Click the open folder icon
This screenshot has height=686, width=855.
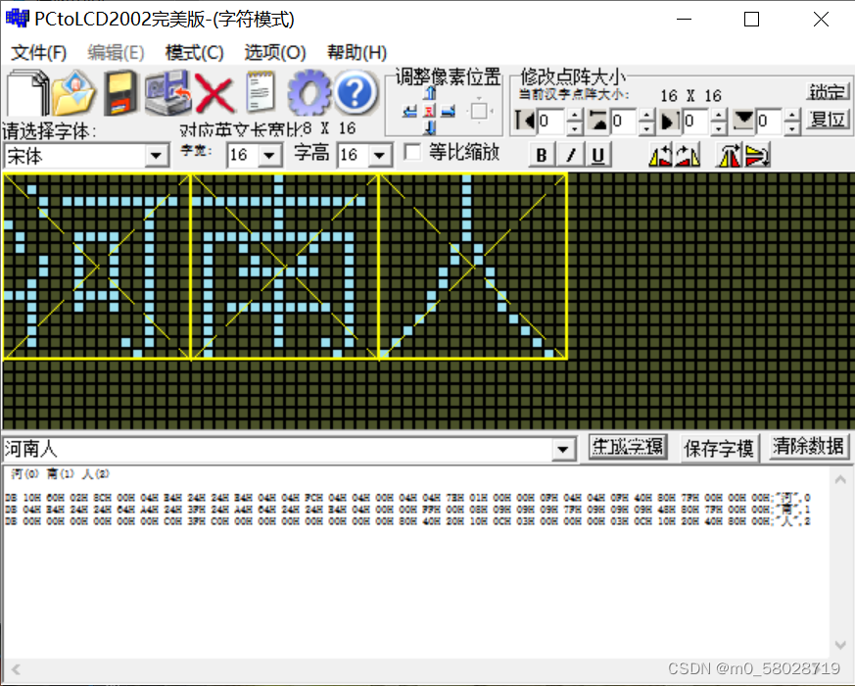75,93
